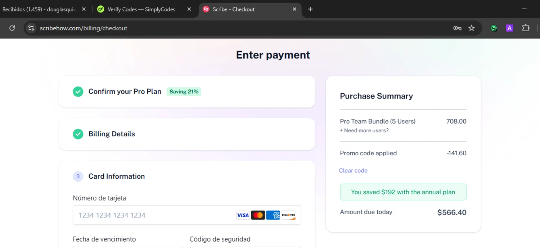Open the green circular browser extension
Screen dimensions: 540x248
pos(494,28)
